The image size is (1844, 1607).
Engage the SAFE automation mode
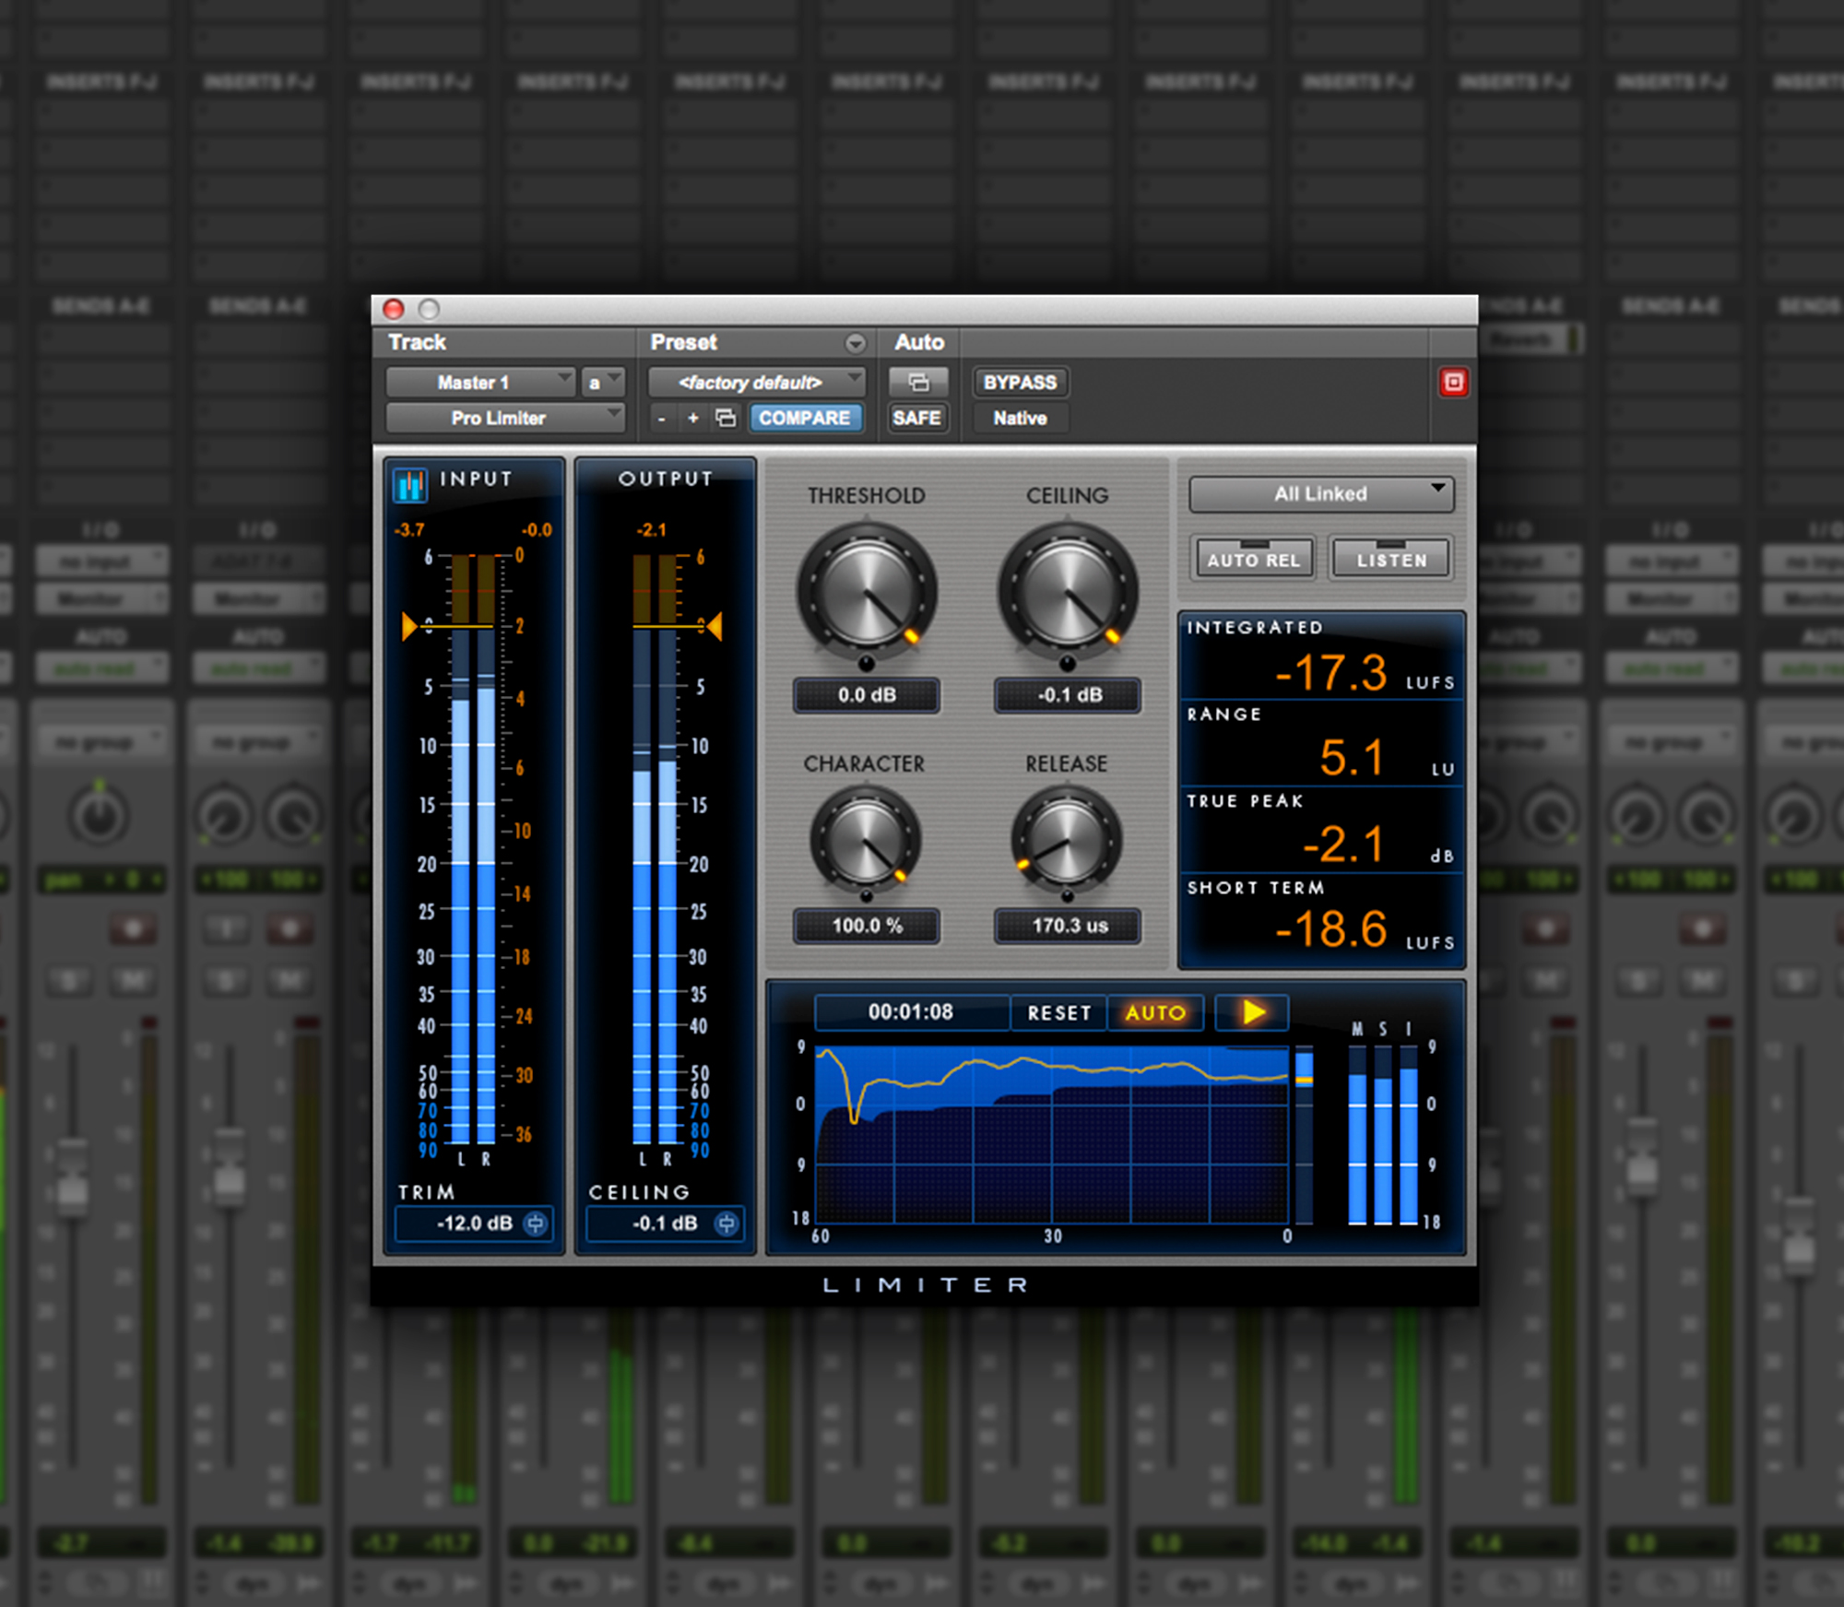917,418
